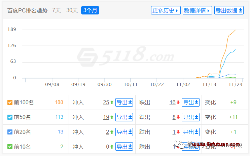Click the +9 变化 value
The width and height of the screenshot is (250, 156).
[x=234, y=102]
